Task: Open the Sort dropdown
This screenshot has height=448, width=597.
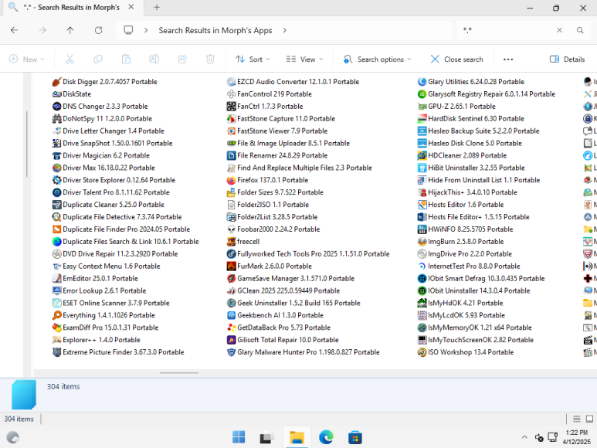Action: point(253,59)
